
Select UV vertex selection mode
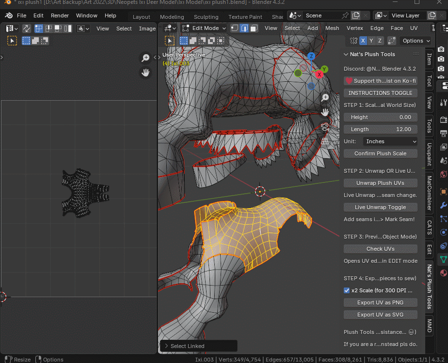[x=39, y=29]
